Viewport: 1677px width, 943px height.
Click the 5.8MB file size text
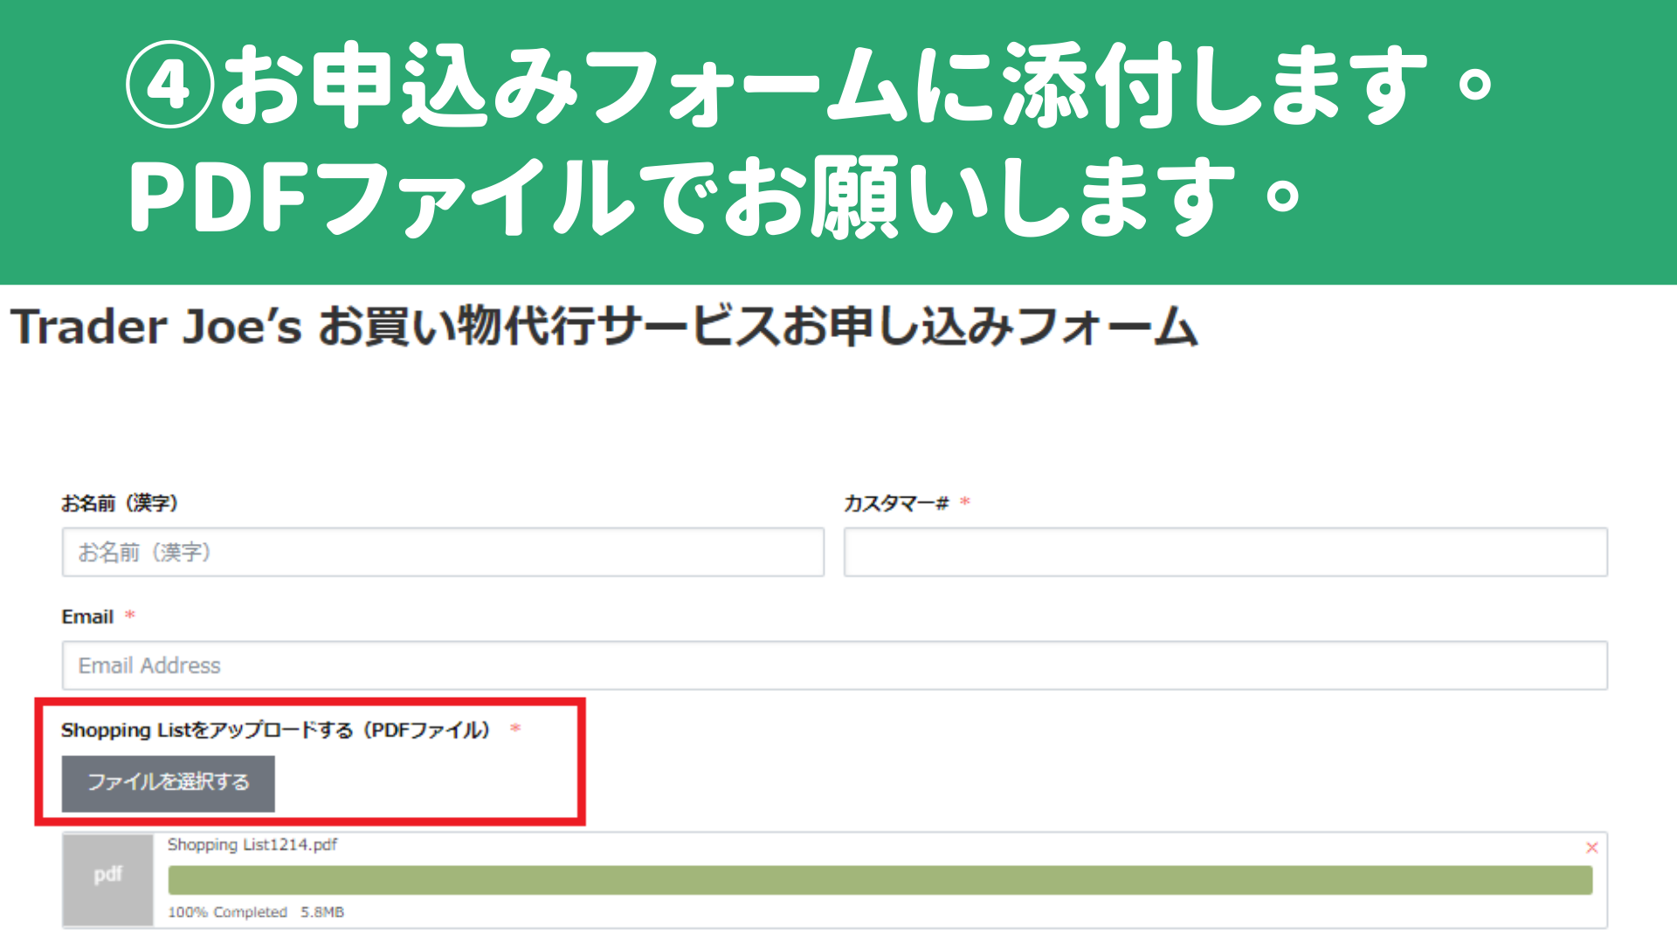322,912
